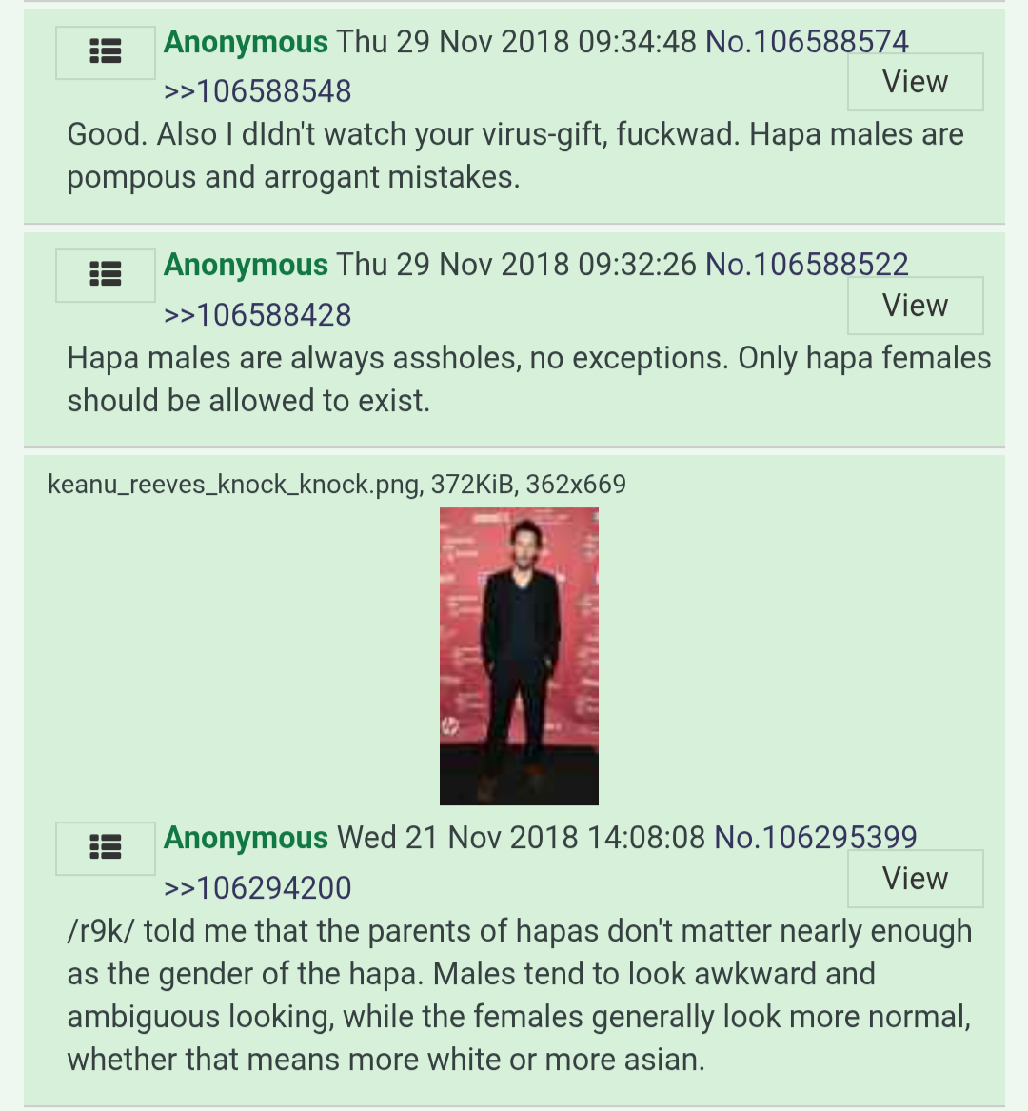1028x1111 pixels.
Task: Click View button on post 106588522
Action: click(916, 306)
